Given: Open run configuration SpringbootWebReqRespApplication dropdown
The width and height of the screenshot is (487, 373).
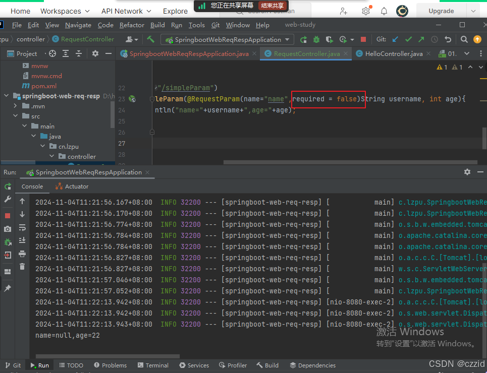Looking at the screenshot, I should pyautogui.click(x=228, y=39).
